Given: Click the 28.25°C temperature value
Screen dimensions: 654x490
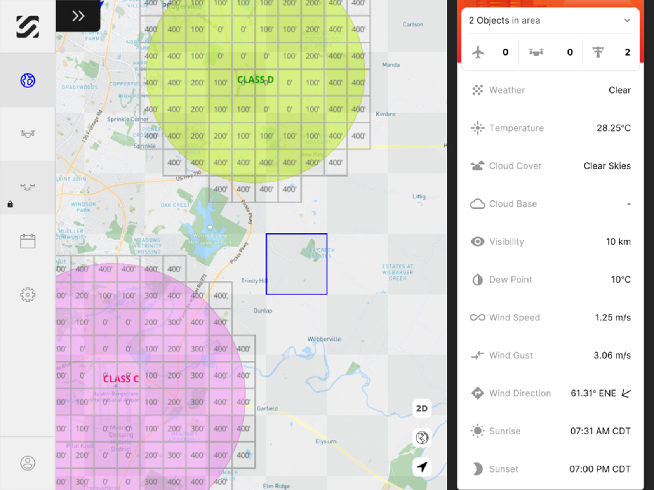Looking at the screenshot, I should [x=614, y=128].
